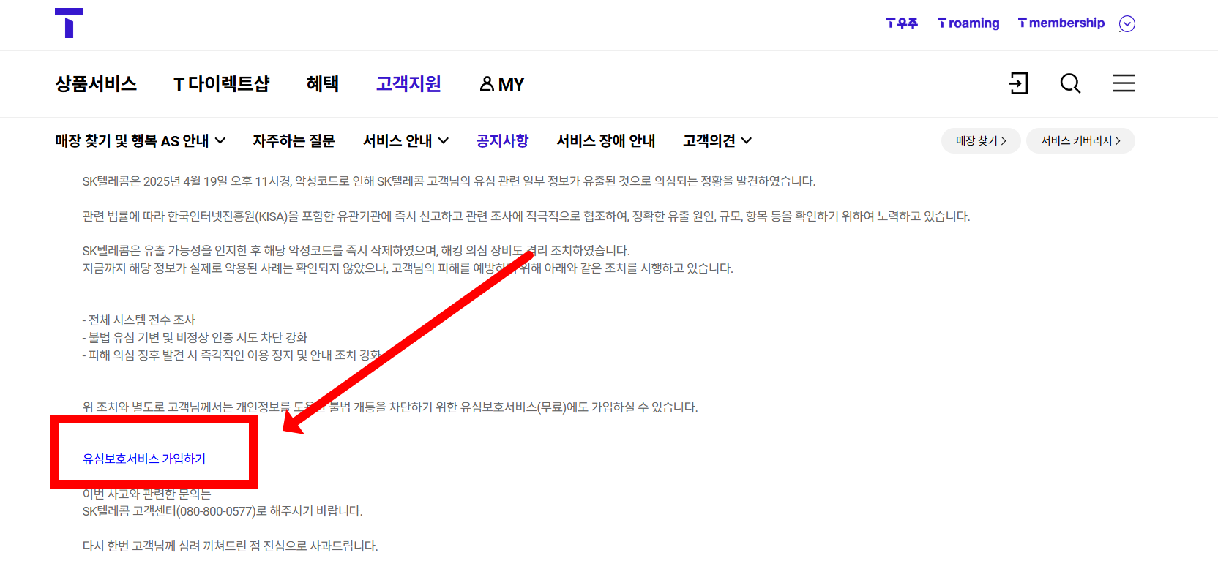
Task: Open the login icon
Action: pyautogui.click(x=1018, y=83)
